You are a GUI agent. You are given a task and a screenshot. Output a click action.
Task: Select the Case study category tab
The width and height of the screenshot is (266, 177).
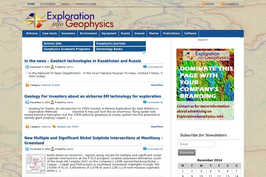point(50,34)
